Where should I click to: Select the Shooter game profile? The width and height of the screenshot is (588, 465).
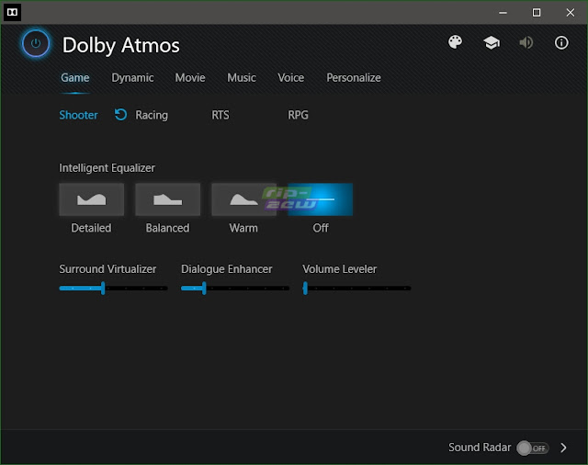point(78,115)
